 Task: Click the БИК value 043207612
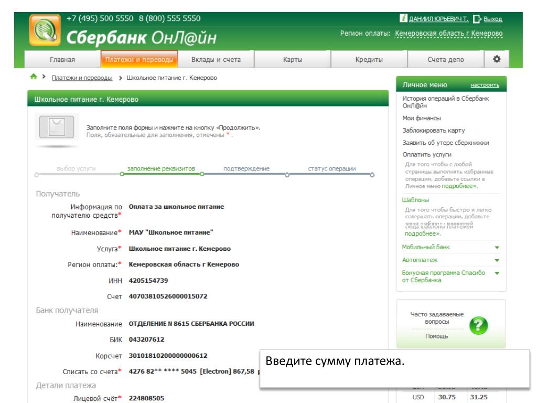click(146, 340)
